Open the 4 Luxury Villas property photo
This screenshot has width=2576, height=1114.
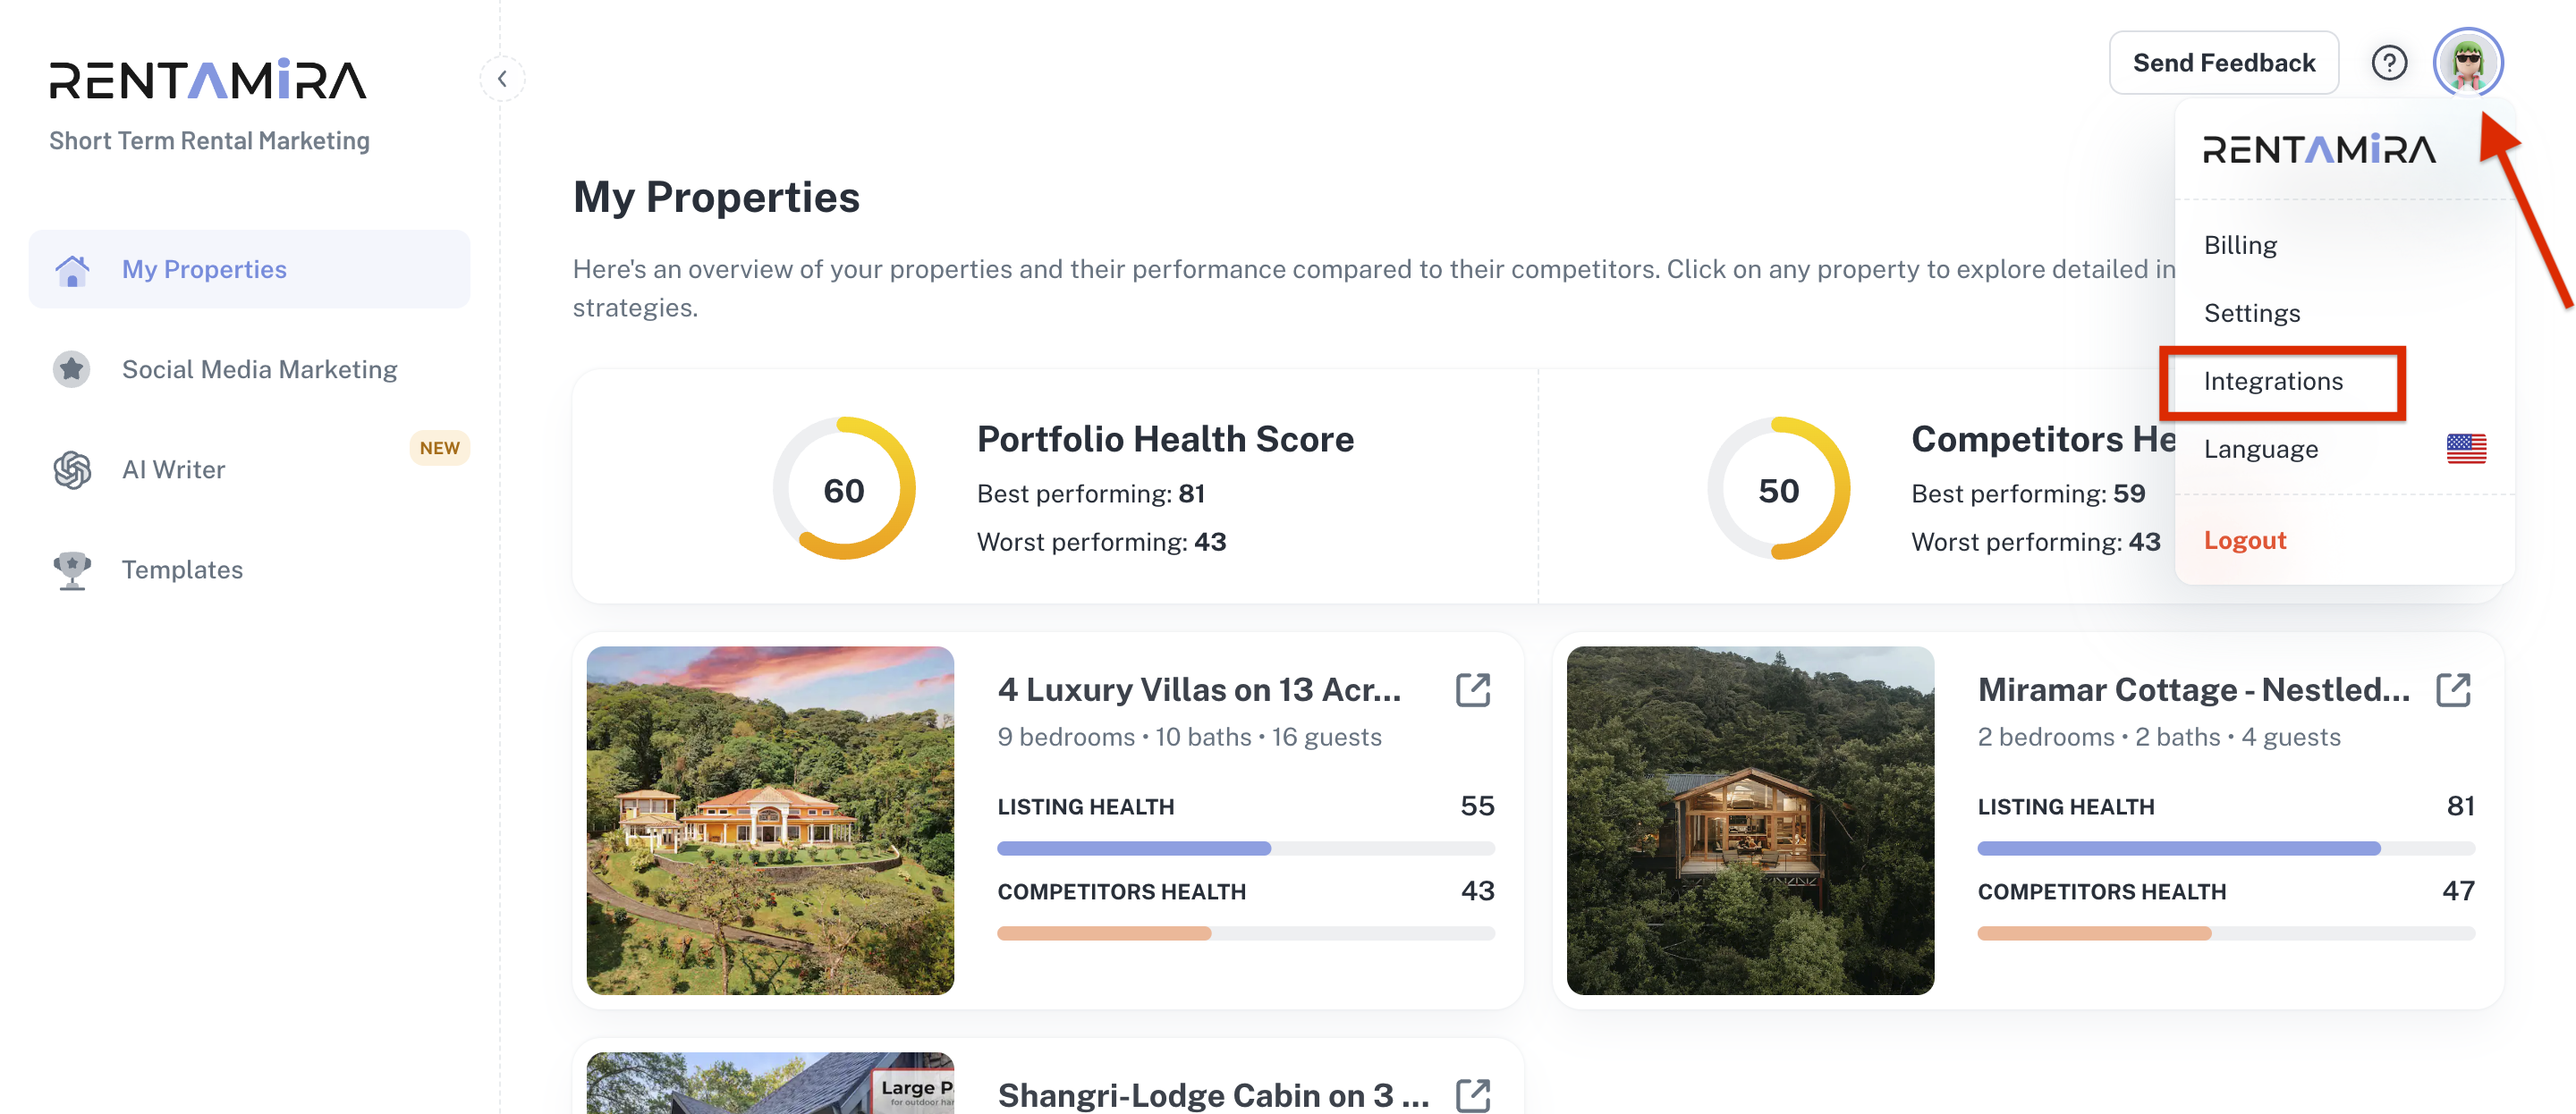click(x=770, y=820)
